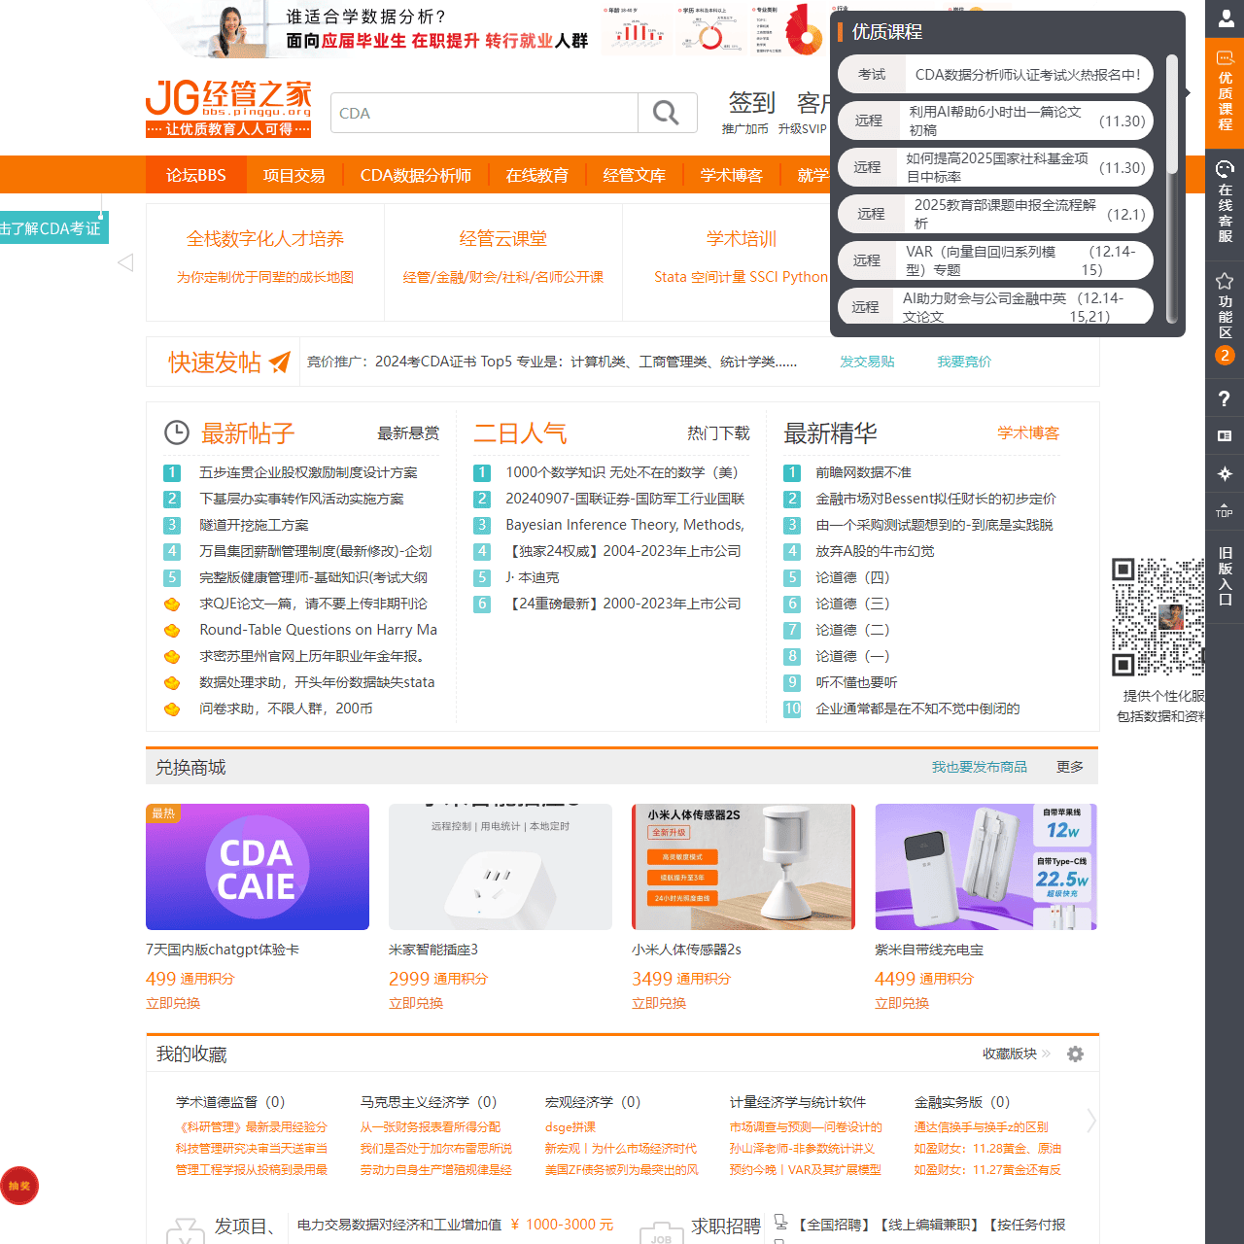Switch to the 热门下载 tab
This screenshot has height=1244, width=1244.
click(718, 433)
